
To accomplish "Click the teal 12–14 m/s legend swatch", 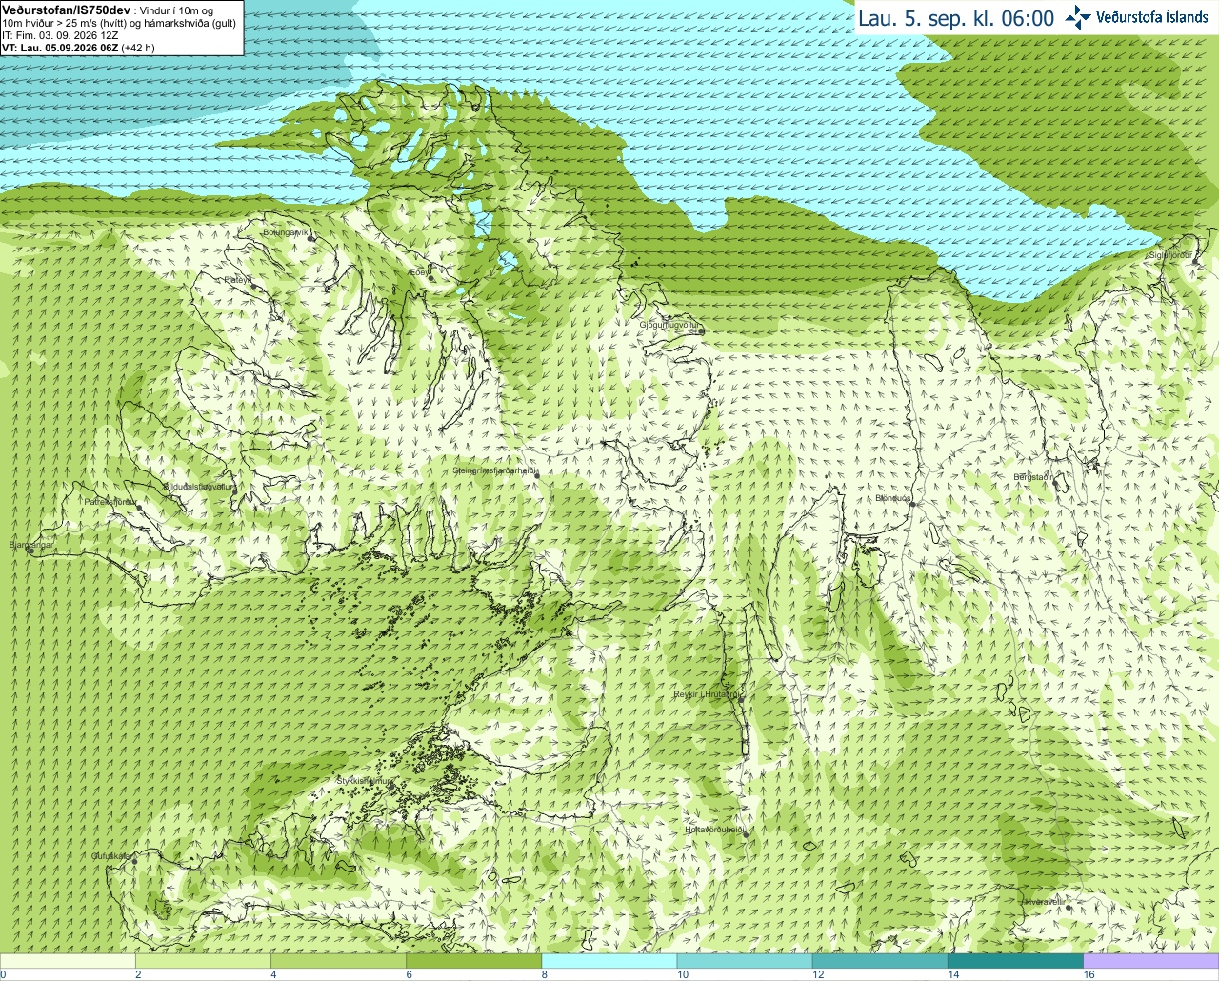I will (x=880, y=961).
